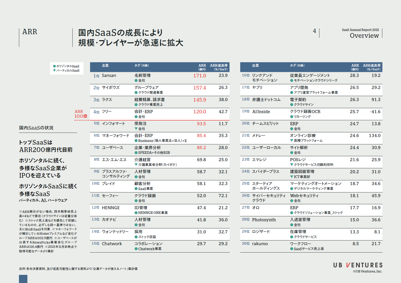Select the スマレジ company name
Image resolution: width=401 pixels, height=283 pixels.
(259, 160)
